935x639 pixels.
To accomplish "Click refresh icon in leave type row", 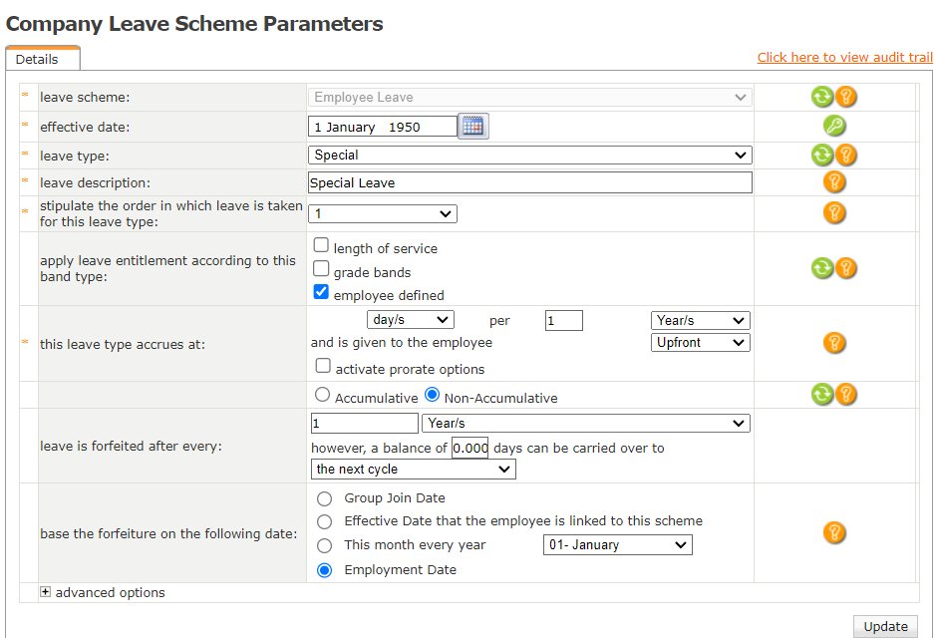I will (821, 155).
